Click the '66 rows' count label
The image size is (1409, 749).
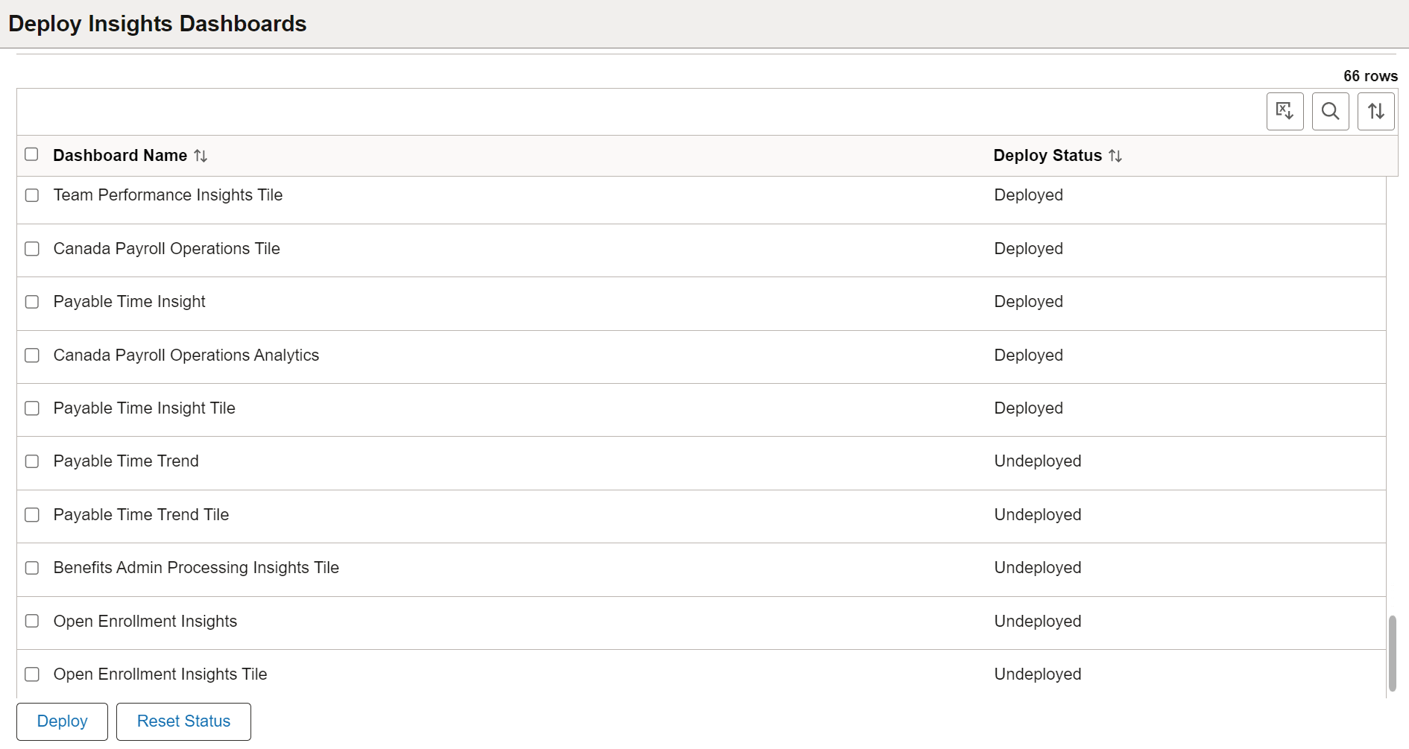[x=1370, y=76]
